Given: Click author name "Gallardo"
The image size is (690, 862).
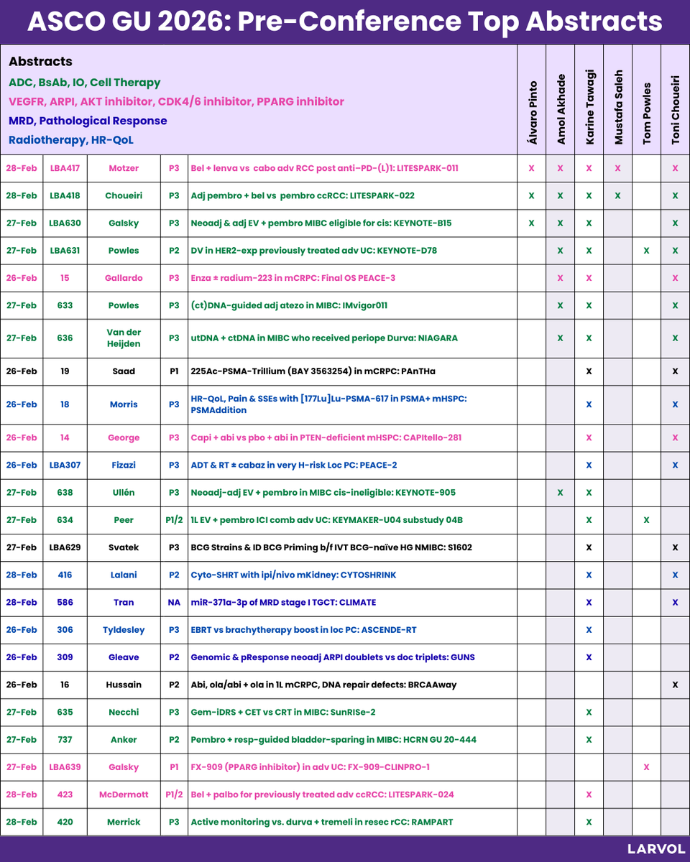Looking at the screenshot, I should tap(124, 278).
